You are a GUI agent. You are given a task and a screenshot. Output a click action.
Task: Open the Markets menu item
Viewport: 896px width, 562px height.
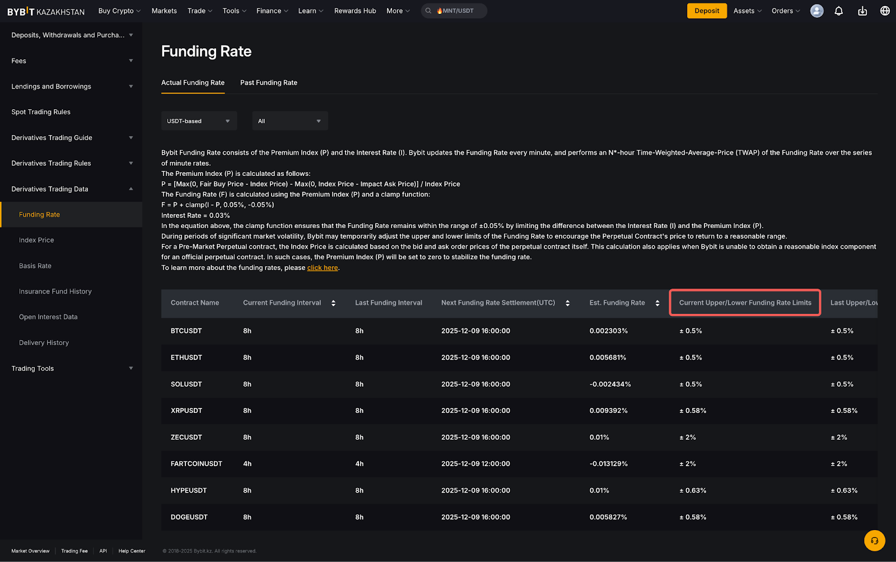tap(164, 11)
